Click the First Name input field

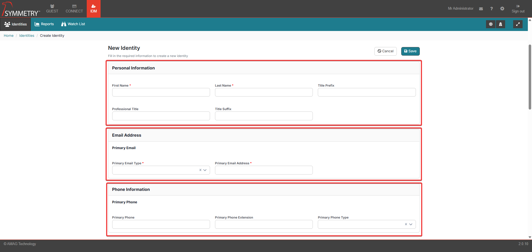click(161, 92)
